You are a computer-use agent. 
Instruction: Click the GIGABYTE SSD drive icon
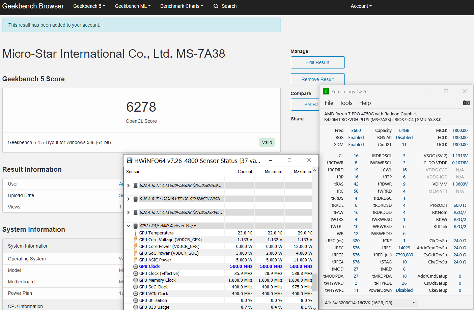(x=136, y=199)
